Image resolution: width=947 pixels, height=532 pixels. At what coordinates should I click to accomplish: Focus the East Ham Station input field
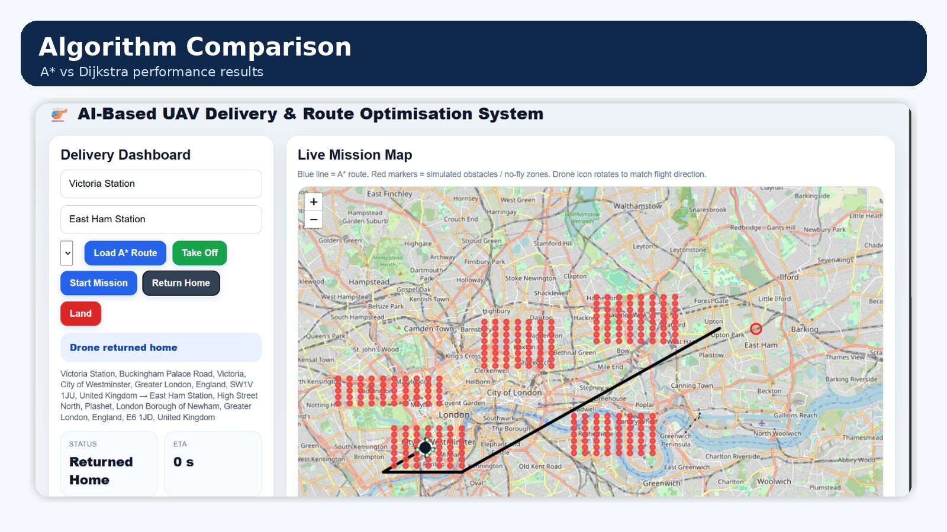(161, 219)
